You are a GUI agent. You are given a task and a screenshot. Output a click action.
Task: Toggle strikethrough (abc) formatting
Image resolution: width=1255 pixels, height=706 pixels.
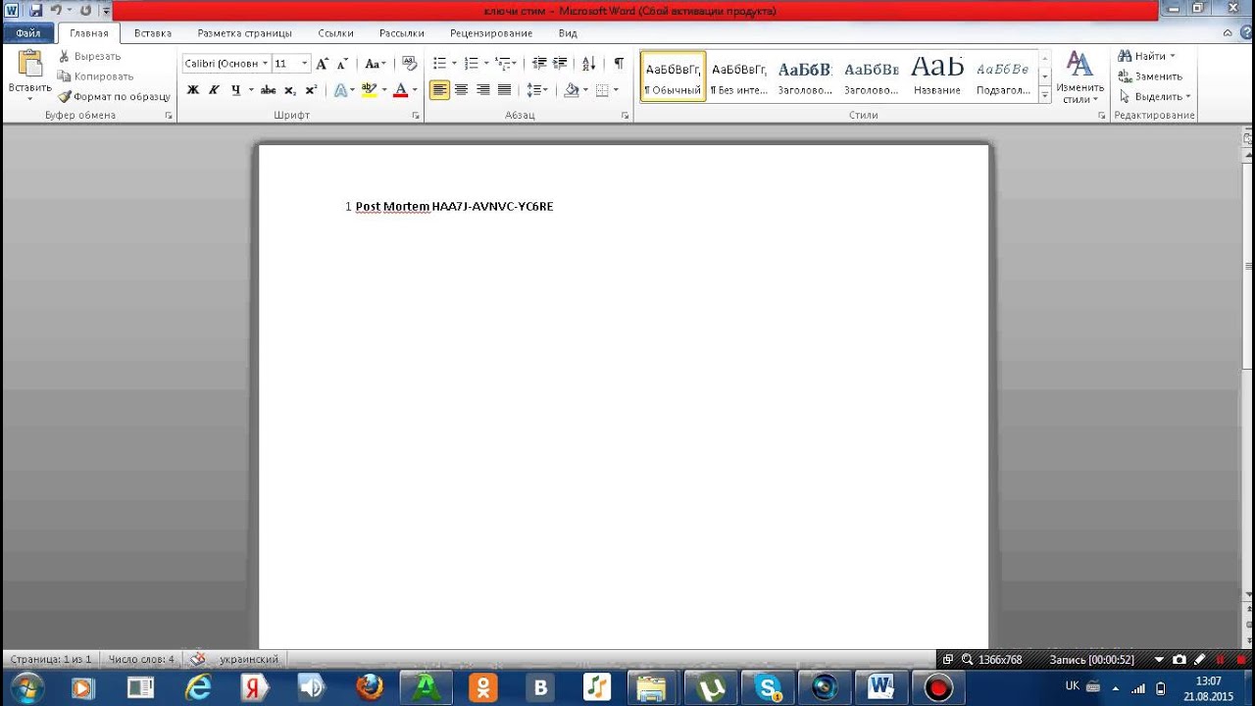tap(268, 89)
